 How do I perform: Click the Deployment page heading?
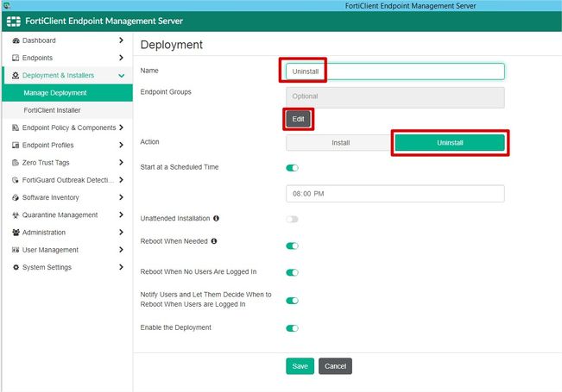[171, 45]
